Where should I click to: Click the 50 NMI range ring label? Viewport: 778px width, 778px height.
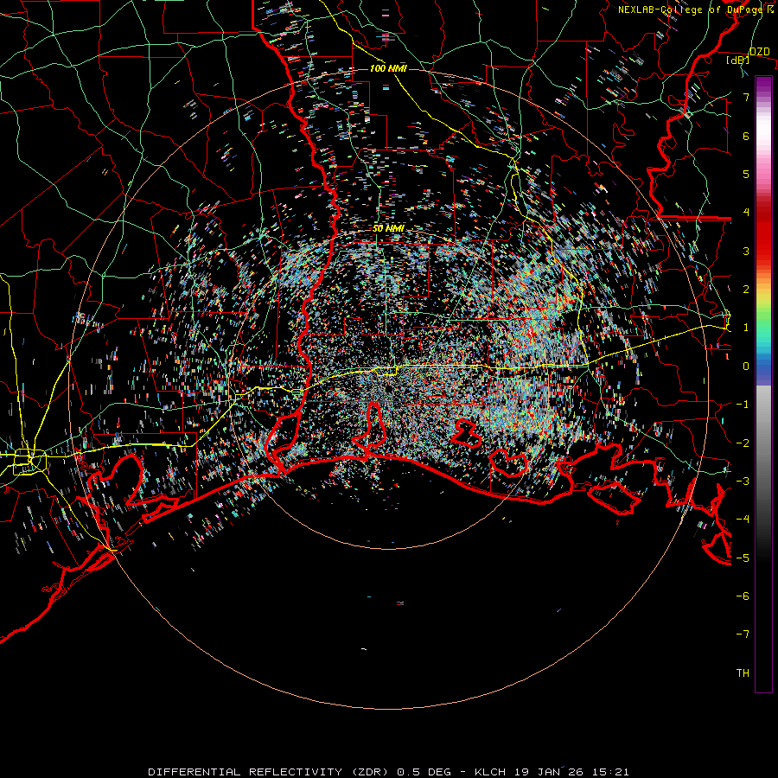coord(388,229)
